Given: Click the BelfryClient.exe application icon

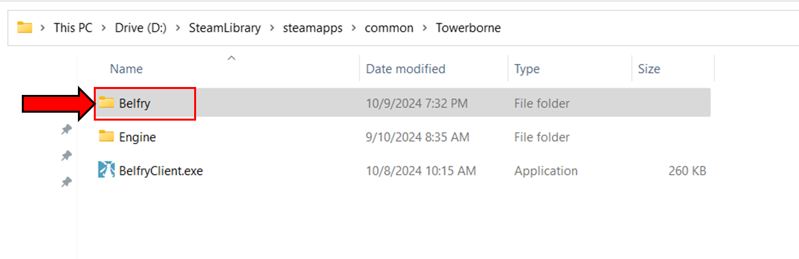Looking at the screenshot, I should pyautogui.click(x=106, y=170).
